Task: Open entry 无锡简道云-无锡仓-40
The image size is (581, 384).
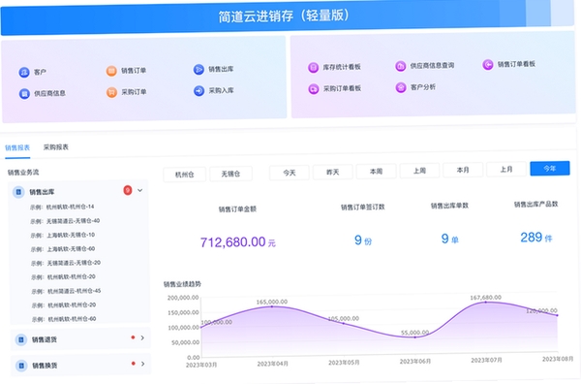Action: [x=73, y=221]
